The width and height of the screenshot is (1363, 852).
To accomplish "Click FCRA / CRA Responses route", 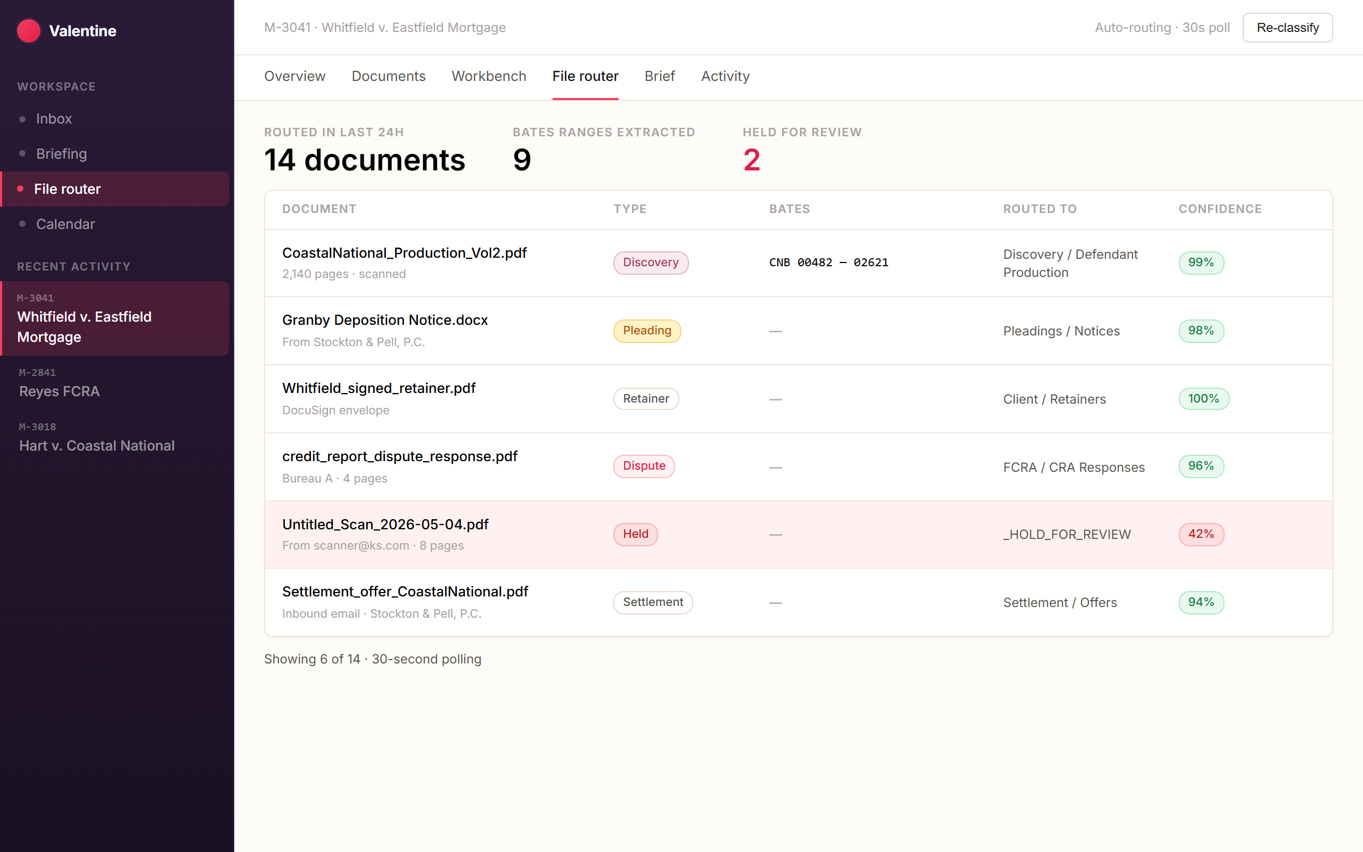I will [1073, 468].
